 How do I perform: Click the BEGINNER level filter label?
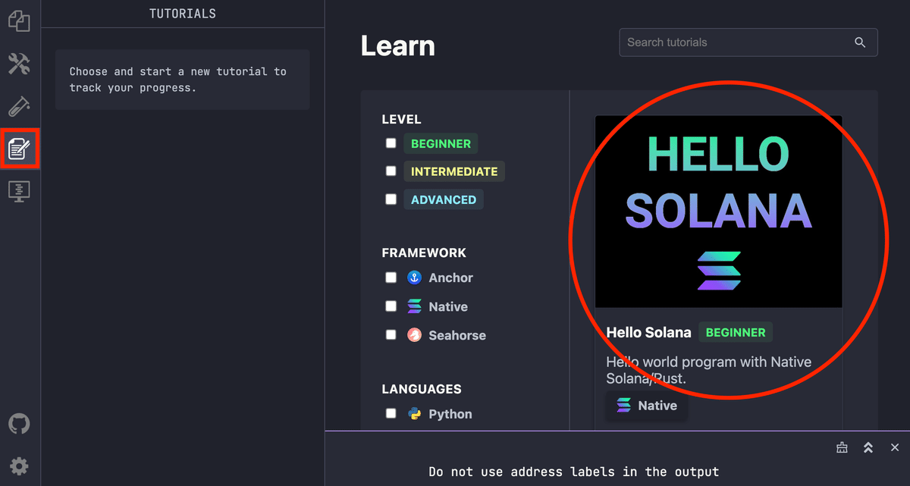click(x=441, y=143)
